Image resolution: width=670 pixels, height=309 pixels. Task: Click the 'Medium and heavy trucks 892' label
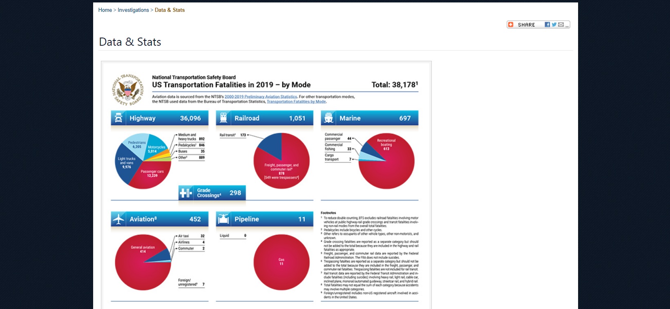[x=191, y=137]
